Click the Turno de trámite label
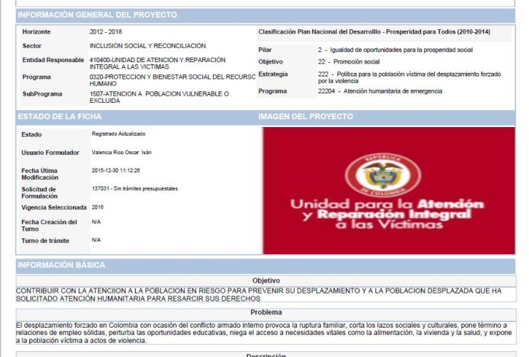The width and height of the screenshot is (529, 357). click(45, 241)
